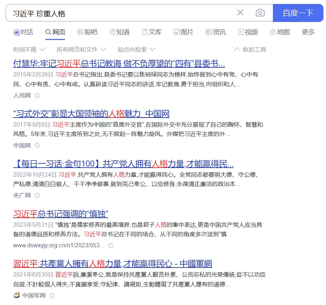This screenshot has width=326, height=305.
Task: Switch to the 知道 tab
Action: [120, 32]
